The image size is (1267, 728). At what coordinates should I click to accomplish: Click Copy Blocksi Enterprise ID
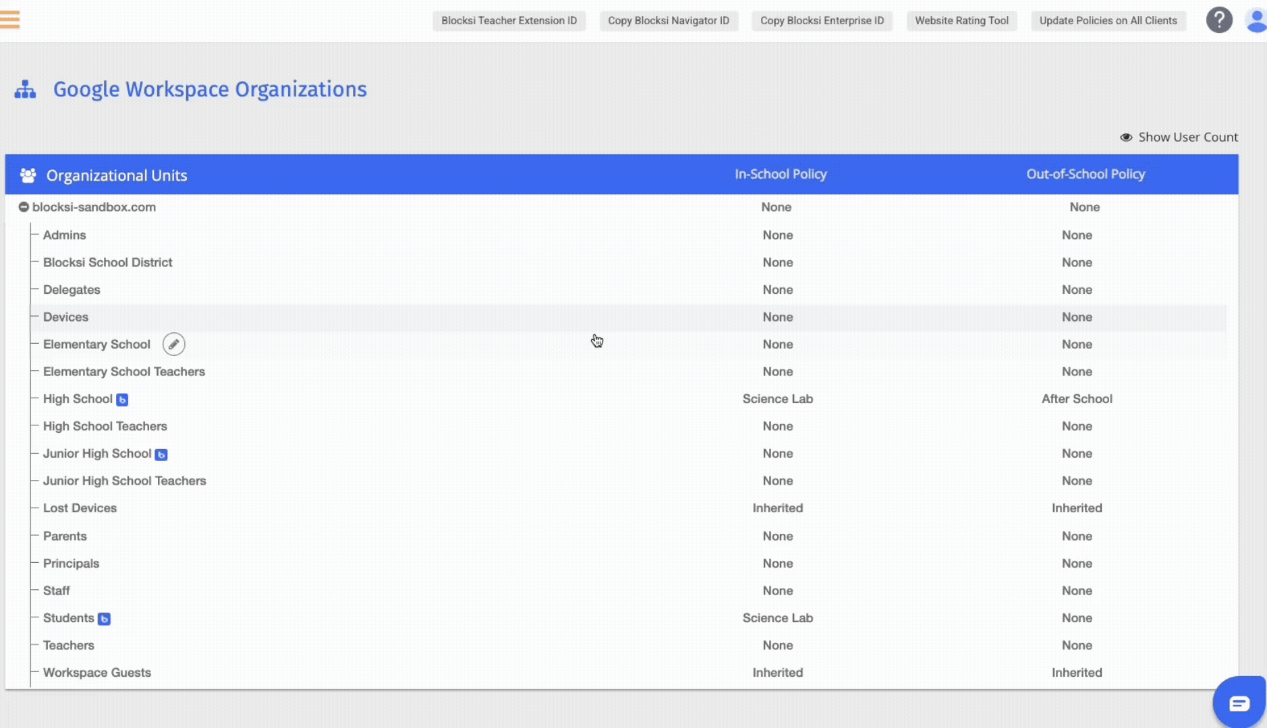(x=822, y=20)
